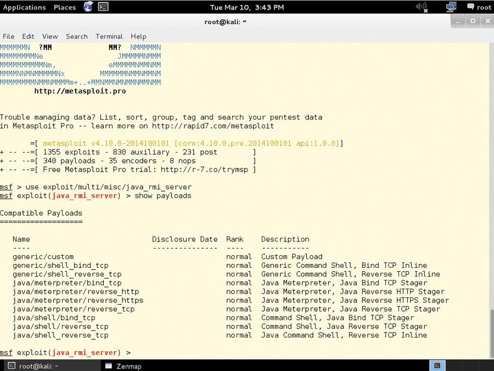Open the Places menu
This screenshot has width=494, height=371.
(x=65, y=7)
